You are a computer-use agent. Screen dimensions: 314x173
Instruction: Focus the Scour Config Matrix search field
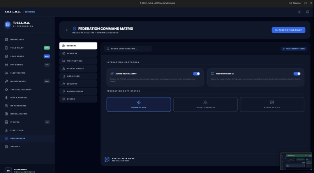(x=128, y=49)
